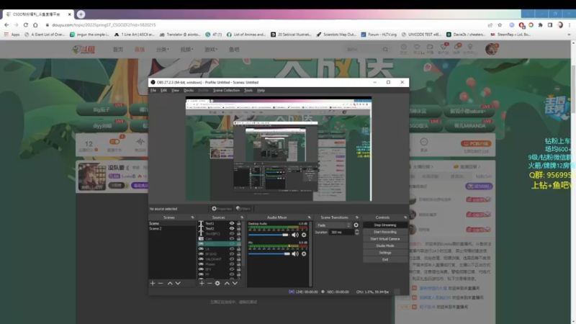Bookmark this page with star icon
This screenshot has width=576, height=324.
click(x=500, y=25)
